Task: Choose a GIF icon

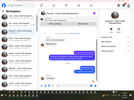Action: 53,86
